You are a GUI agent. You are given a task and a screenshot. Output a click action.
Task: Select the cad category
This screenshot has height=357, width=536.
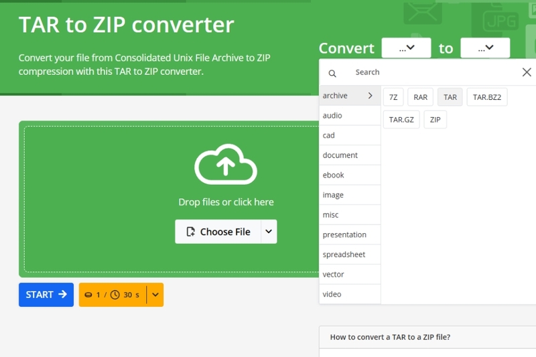click(350, 135)
